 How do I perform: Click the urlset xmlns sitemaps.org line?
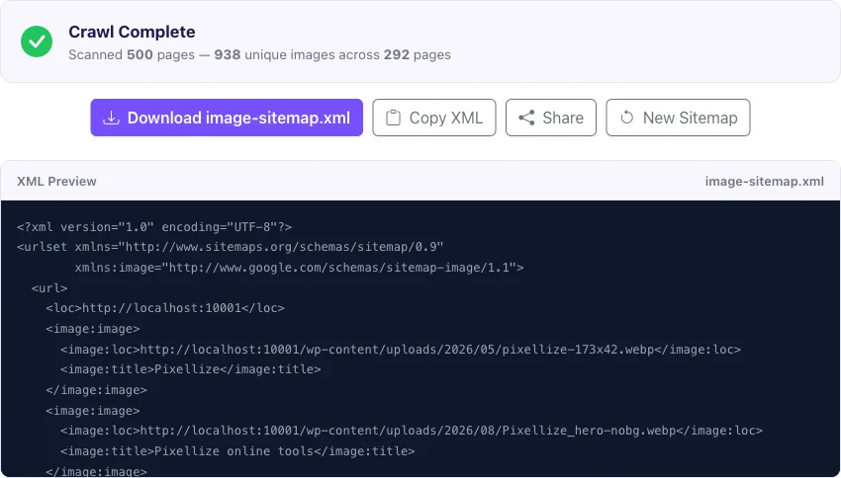pos(231,247)
